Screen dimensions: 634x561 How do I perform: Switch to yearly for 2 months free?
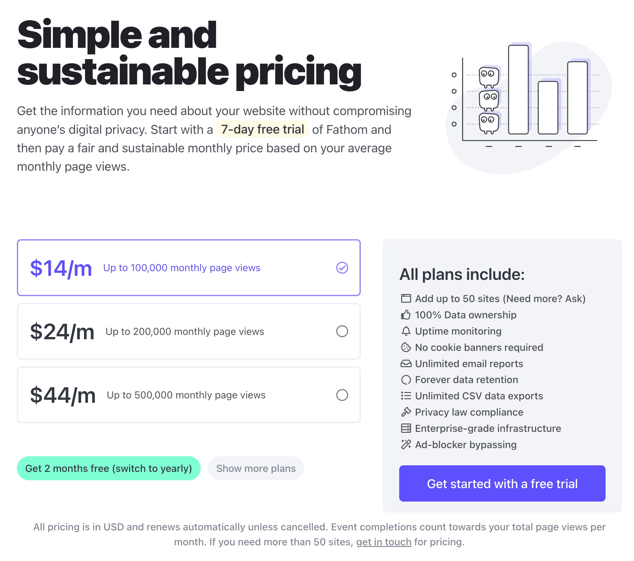108,468
